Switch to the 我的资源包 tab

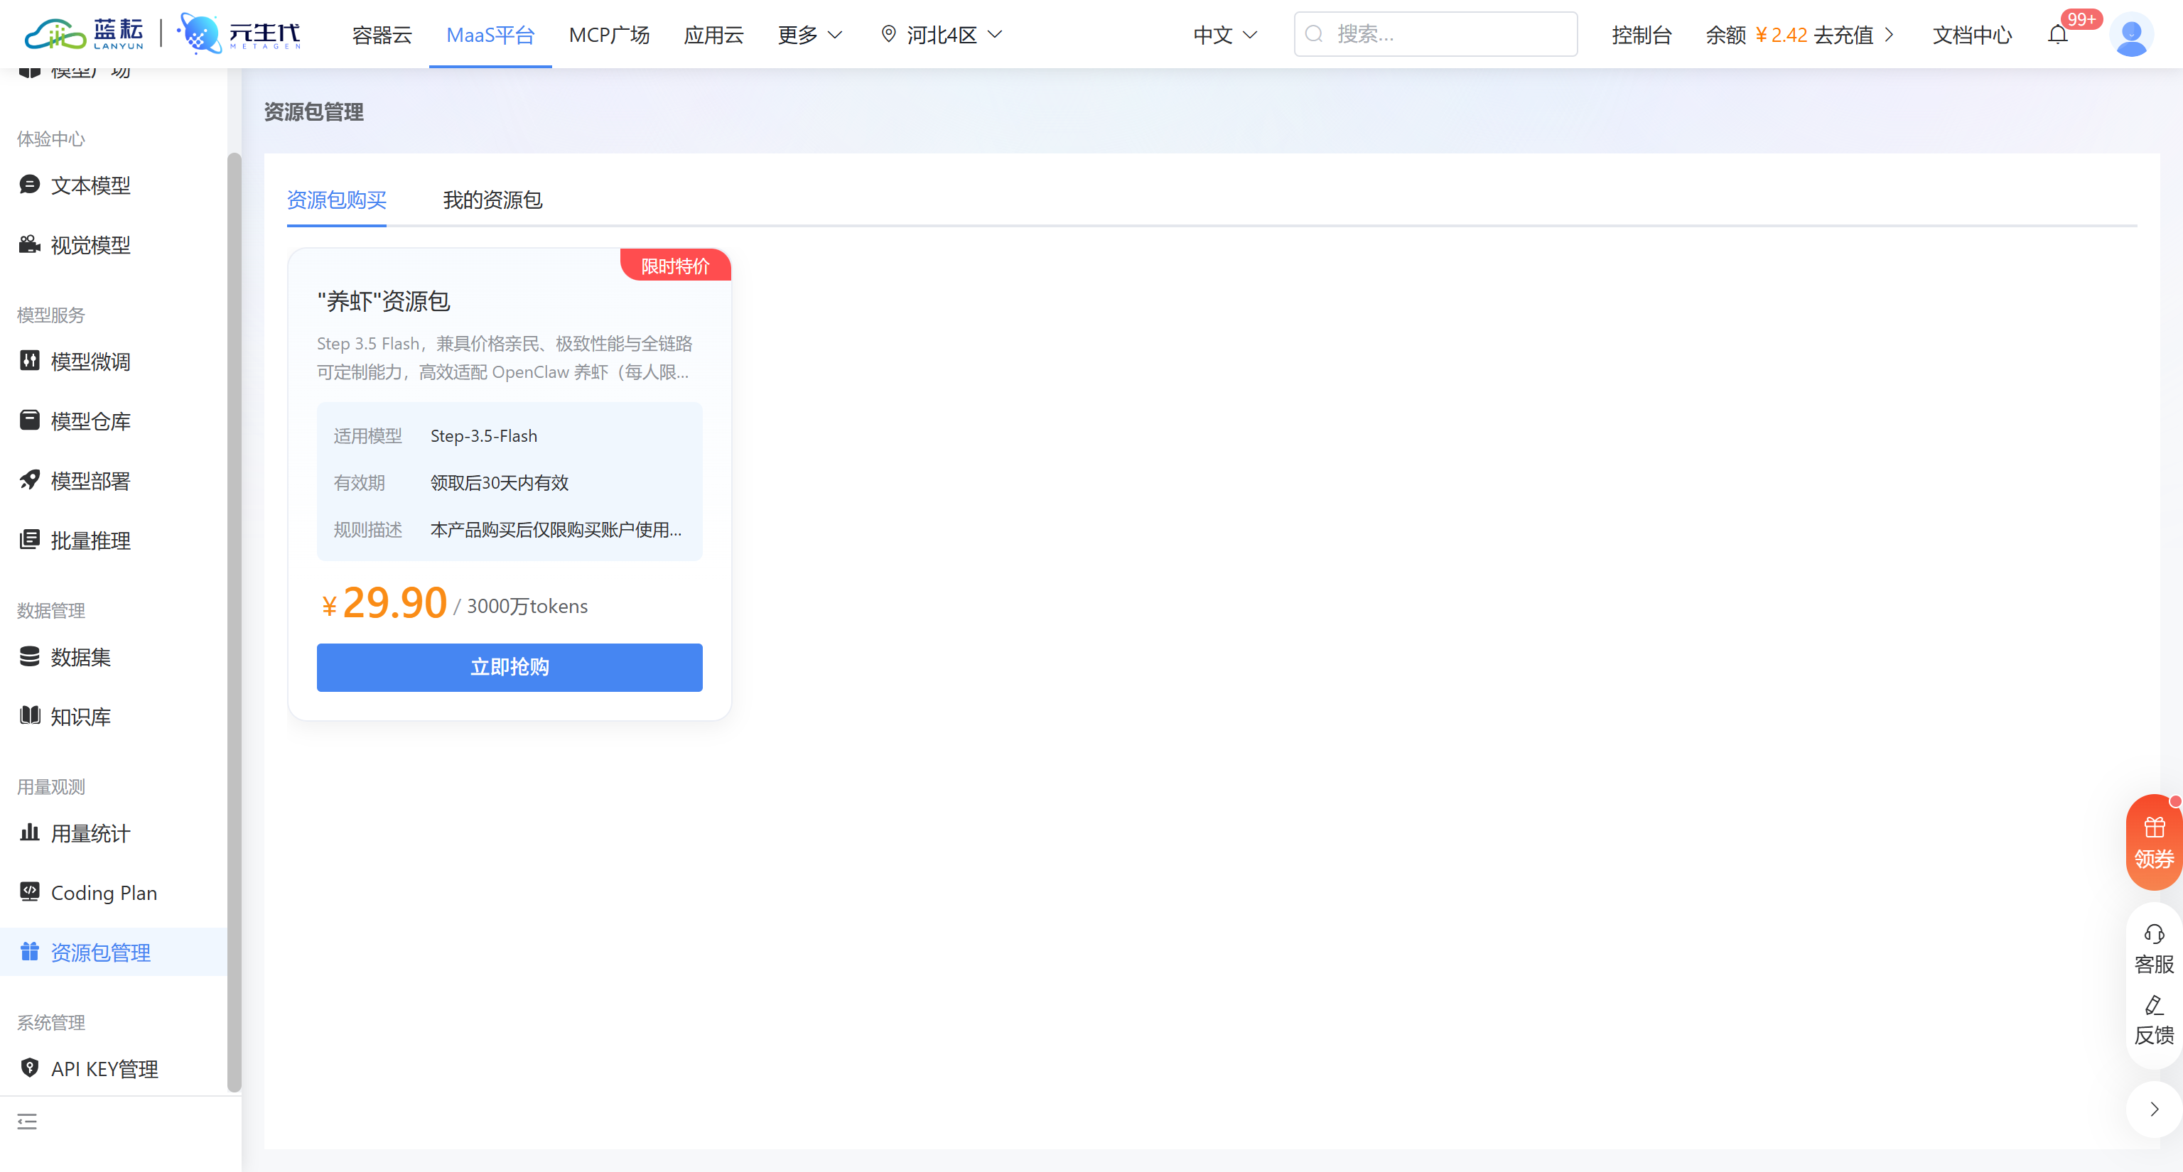tap(492, 200)
